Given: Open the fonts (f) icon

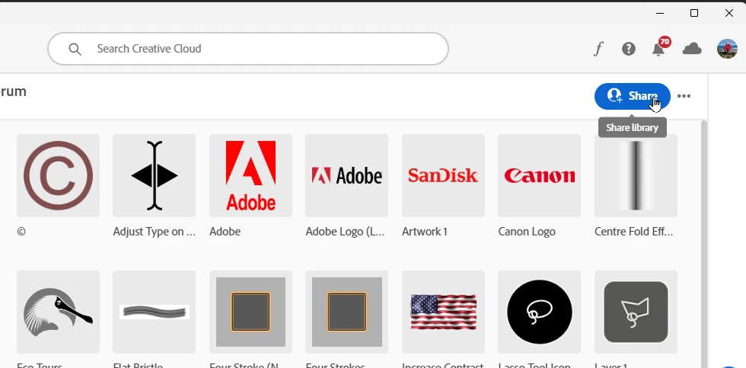Looking at the screenshot, I should point(598,49).
